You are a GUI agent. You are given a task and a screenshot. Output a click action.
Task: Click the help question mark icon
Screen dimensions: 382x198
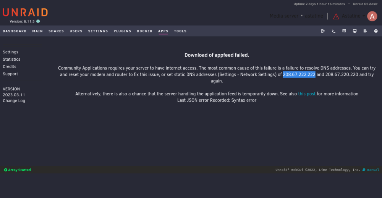[x=376, y=31]
